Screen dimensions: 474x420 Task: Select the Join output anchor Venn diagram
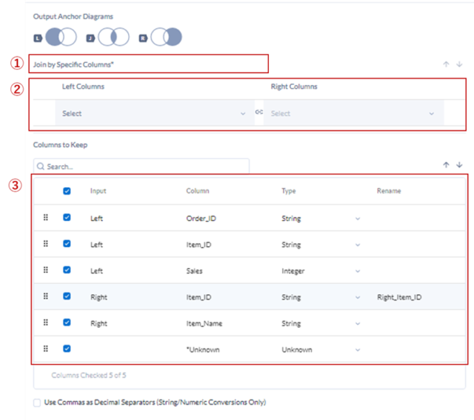113,37
